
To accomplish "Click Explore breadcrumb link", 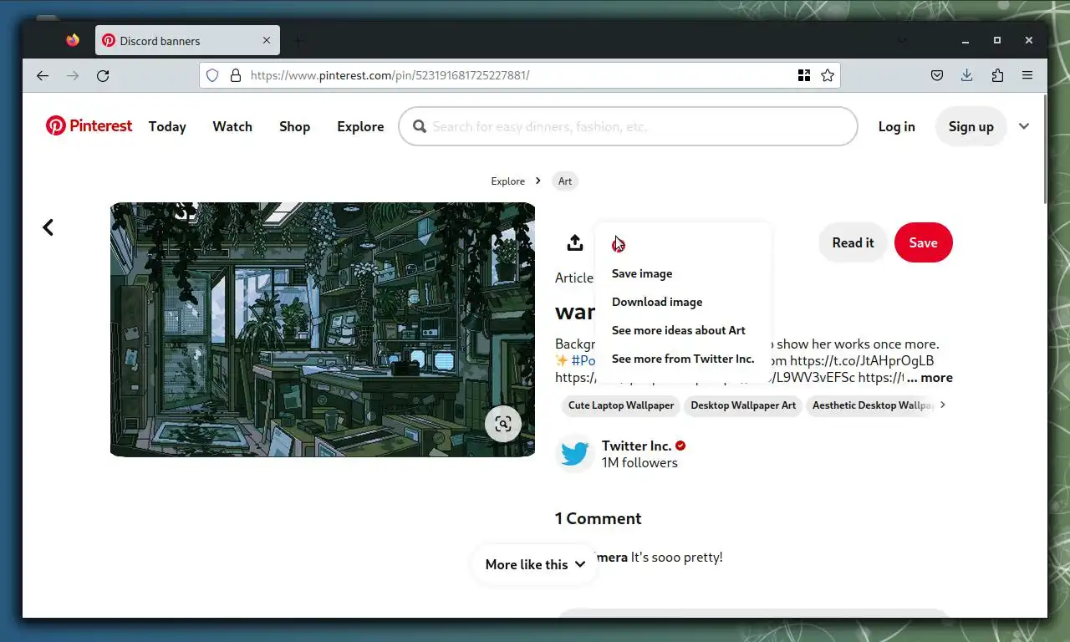I will coord(507,181).
